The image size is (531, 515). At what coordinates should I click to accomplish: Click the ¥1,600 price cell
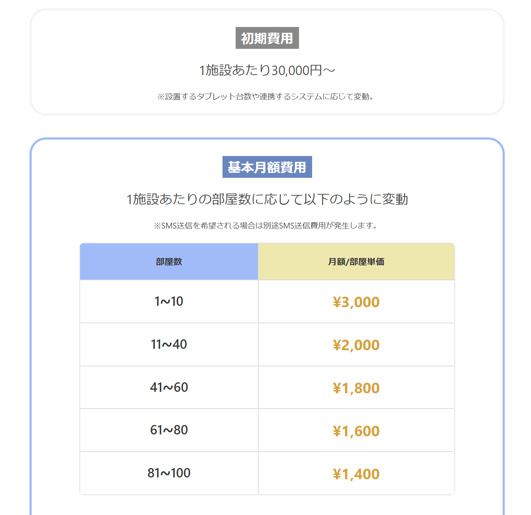pyautogui.click(x=356, y=431)
